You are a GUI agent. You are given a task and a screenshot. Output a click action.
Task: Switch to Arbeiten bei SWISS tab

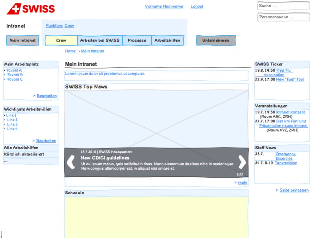coord(100,40)
